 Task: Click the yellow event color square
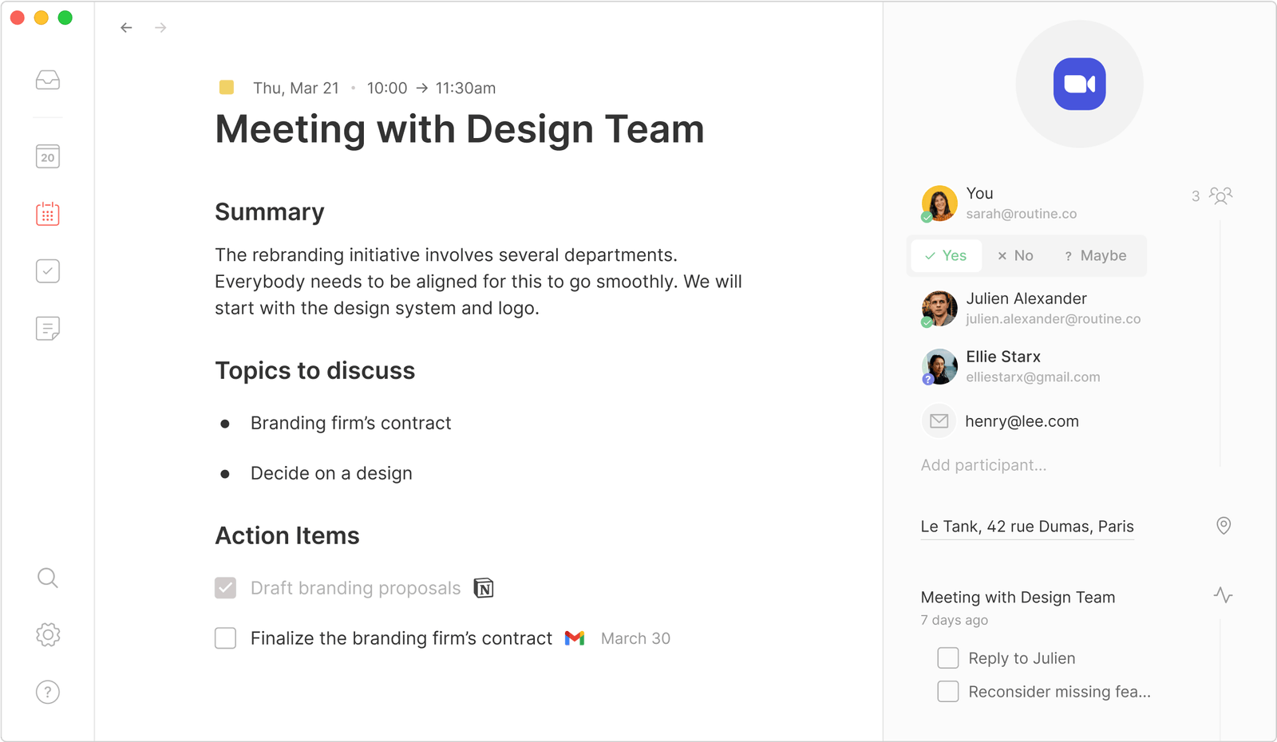[226, 88]
